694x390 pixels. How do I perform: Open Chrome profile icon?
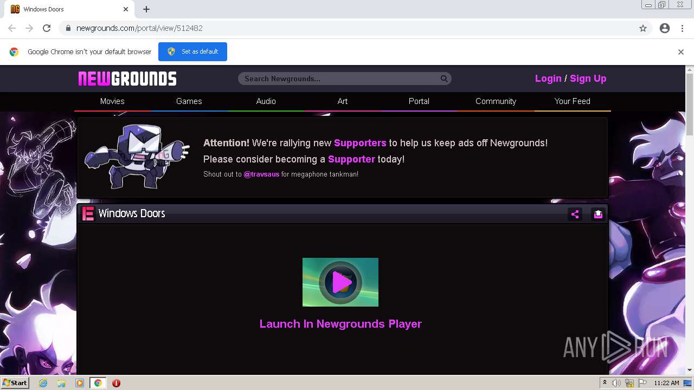pyautogui.click(x=665, y=28)
